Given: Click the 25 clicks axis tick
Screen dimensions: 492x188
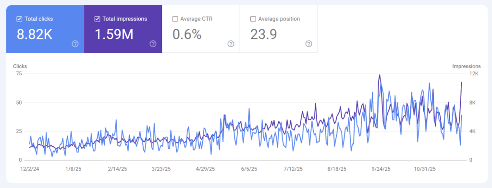Looking at the screenshot, I should [x=19, y=131].
